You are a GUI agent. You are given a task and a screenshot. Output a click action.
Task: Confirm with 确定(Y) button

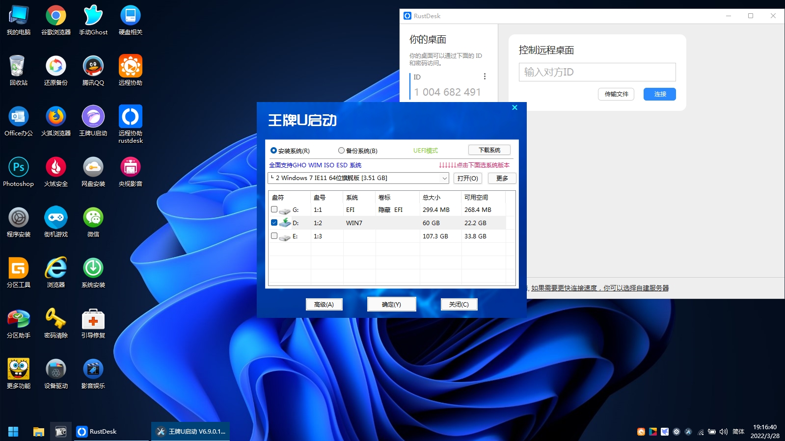click(391, 305)
